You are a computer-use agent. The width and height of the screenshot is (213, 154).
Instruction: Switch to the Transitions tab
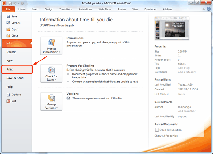point(66,9)
